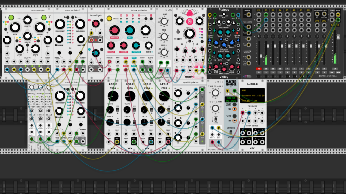
Task: Click the DEJA VU knob on random sampler
Action: (27, 20)
